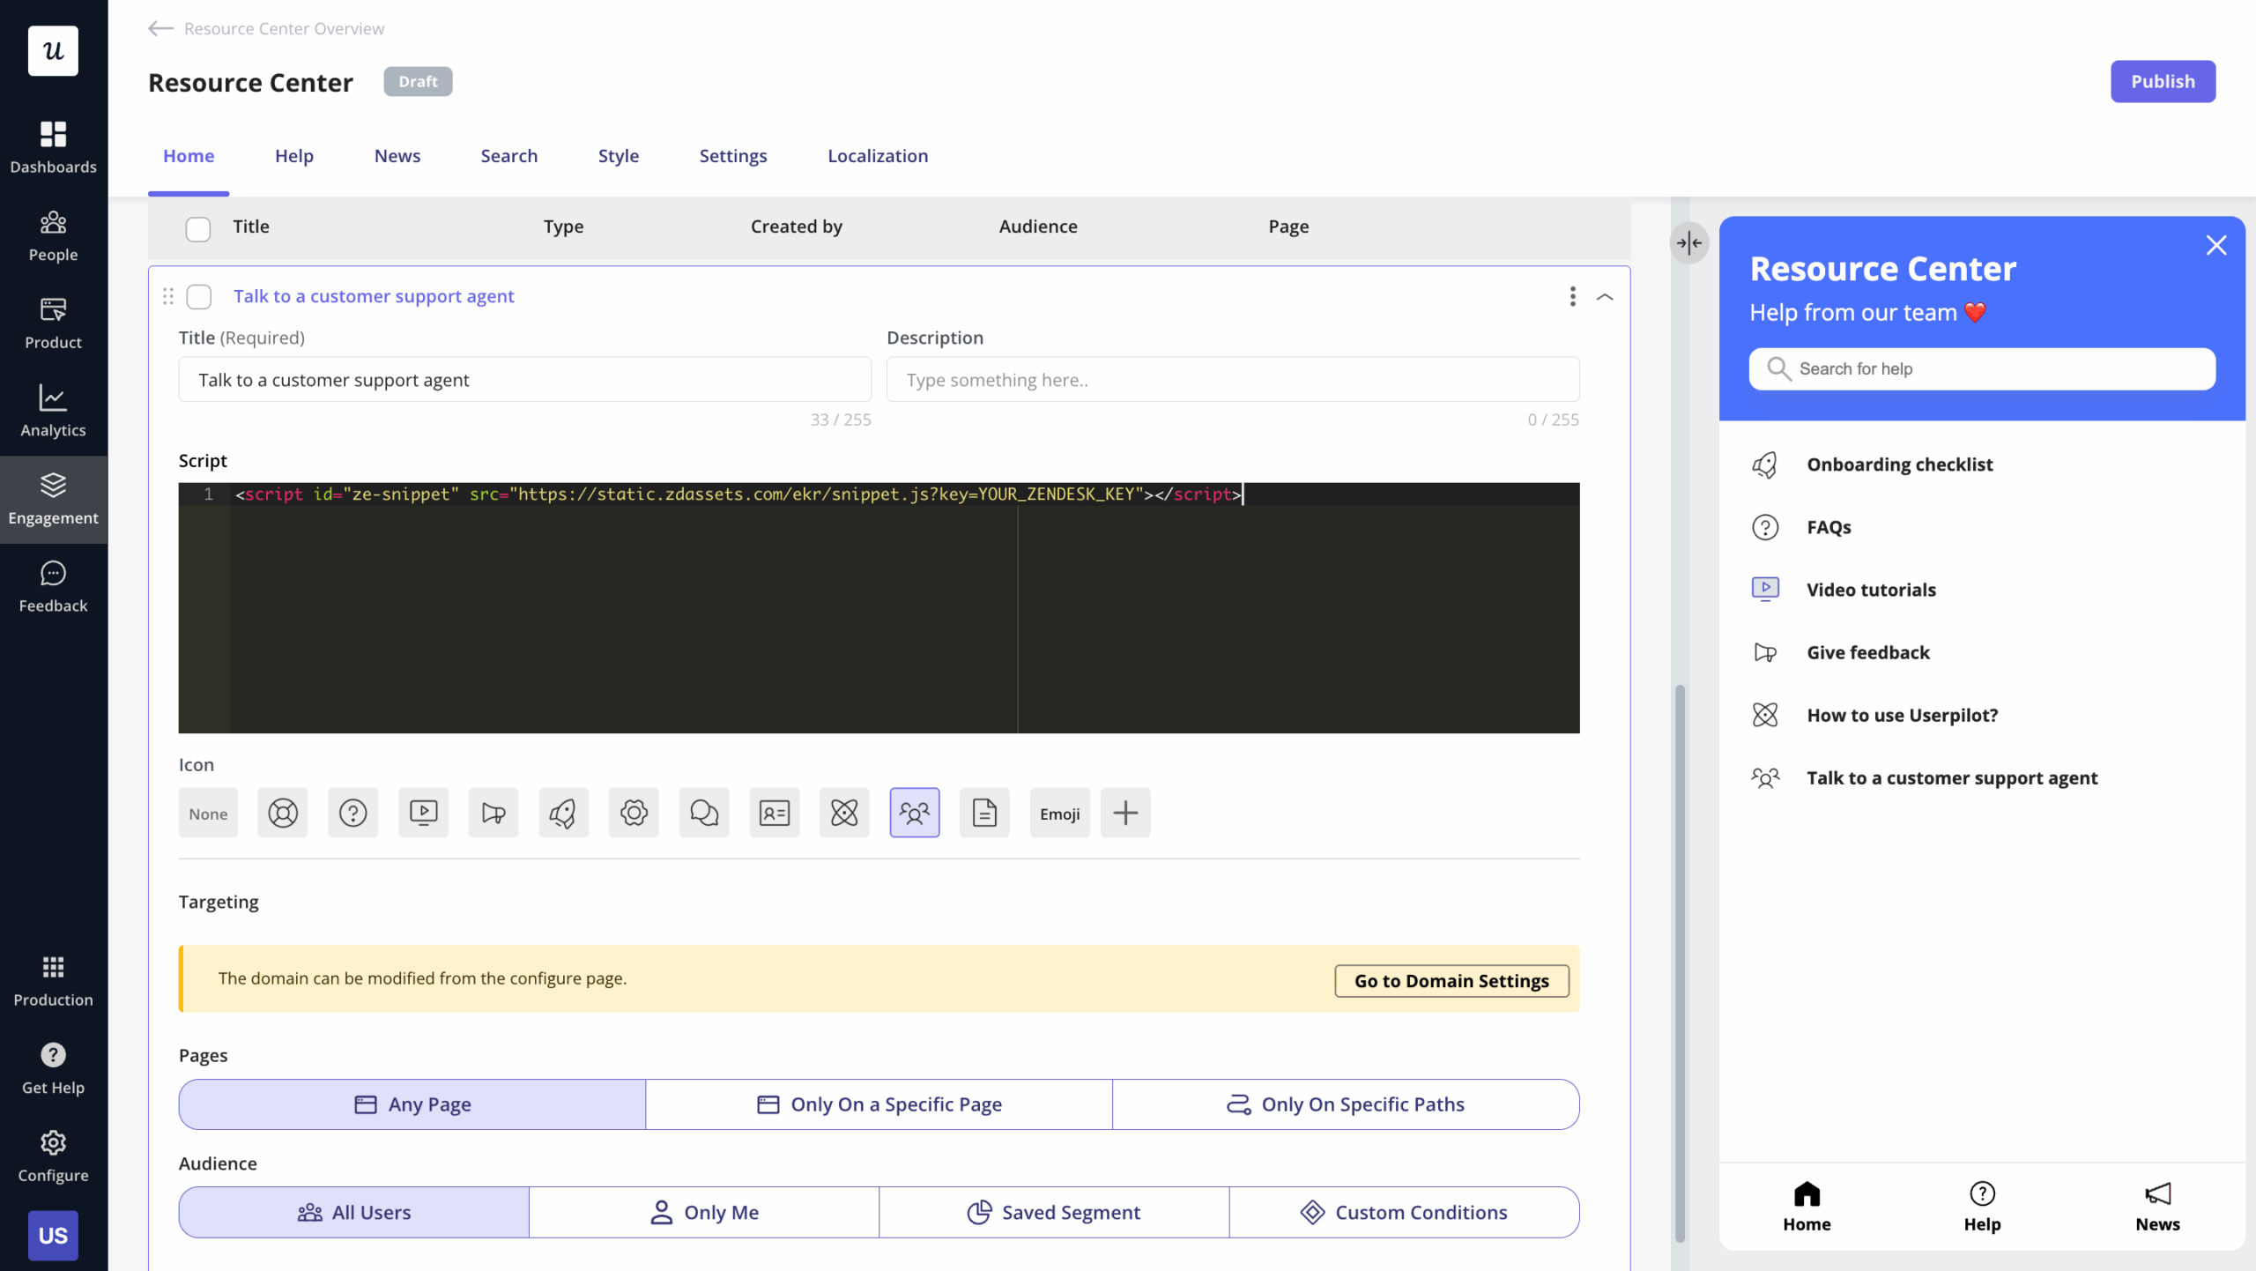Open the Feedback section in the sidebar
Screen dimensions: 2256x1271
[x=53, y=587]
